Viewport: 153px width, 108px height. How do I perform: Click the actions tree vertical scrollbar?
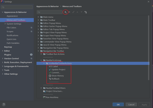[x=149, y=48]
